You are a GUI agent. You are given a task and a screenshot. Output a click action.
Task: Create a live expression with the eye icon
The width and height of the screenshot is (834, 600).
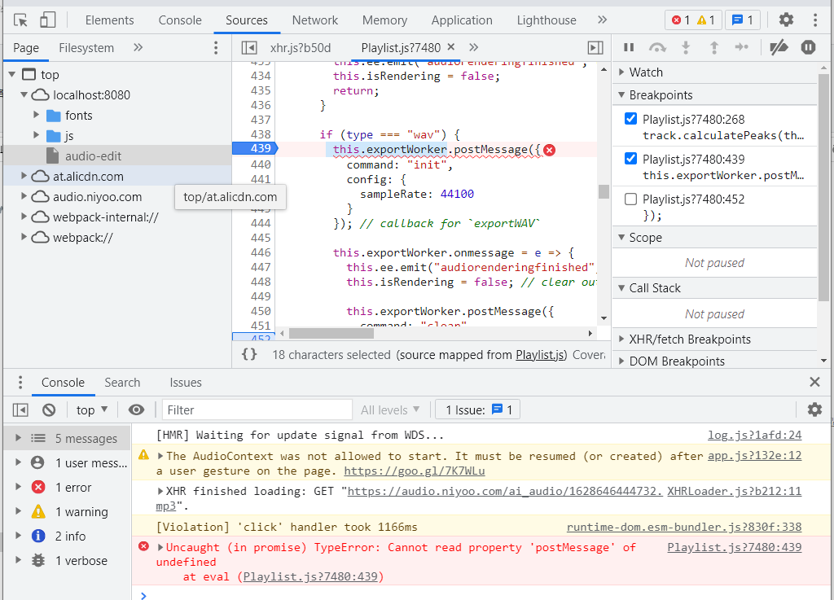click(x=137, y=409)
